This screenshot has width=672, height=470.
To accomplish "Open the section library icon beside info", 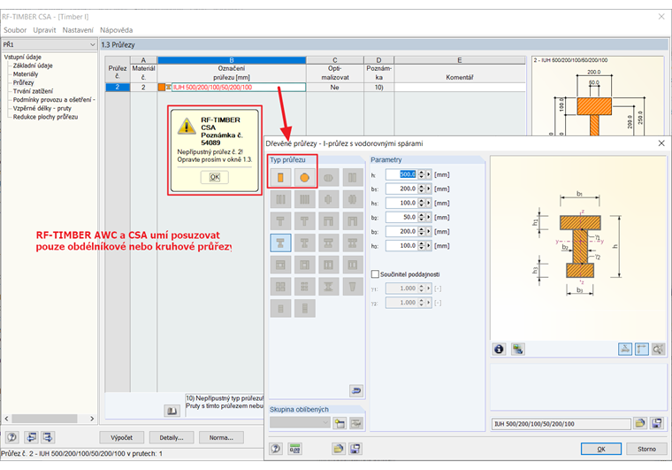I will [x=518, y=349].
